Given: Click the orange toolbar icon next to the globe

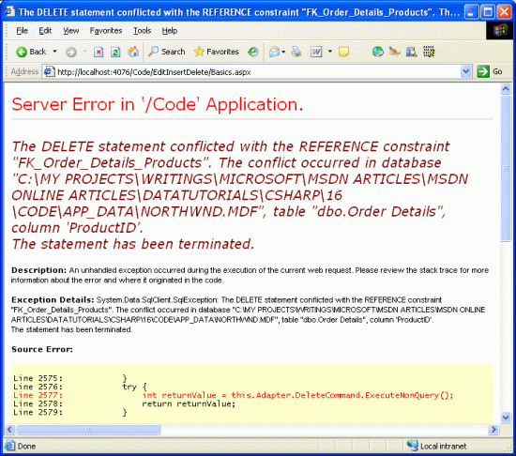Looking at the screenshot, I should pyautogui.click(x=395, y=52).
